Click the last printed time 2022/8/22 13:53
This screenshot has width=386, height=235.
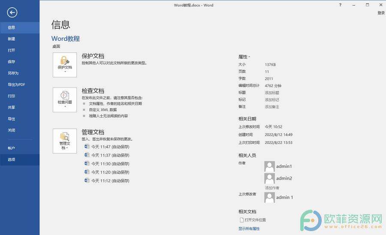[x=278, y=142]
